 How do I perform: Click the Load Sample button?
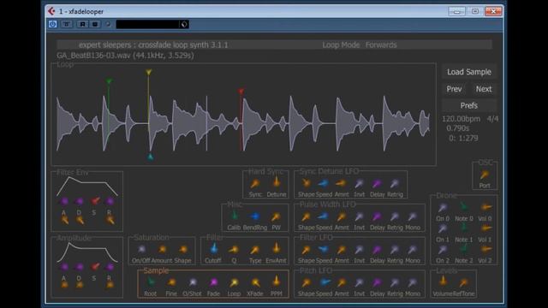(x=469, y=72)
